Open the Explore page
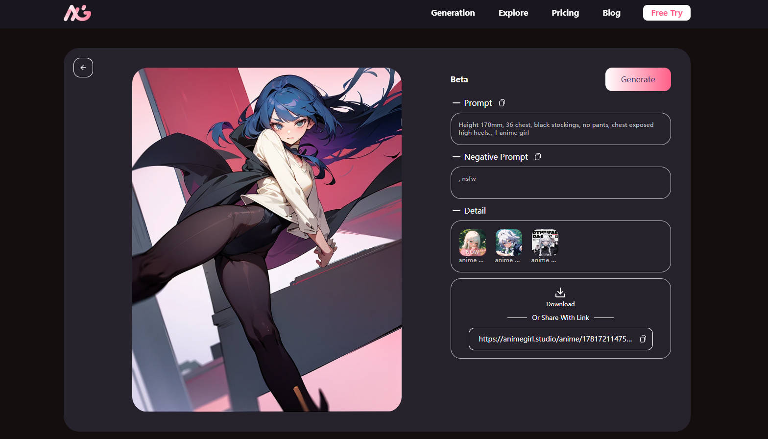Screen dimensions: 768x439 pyautogui.click(x=513, y=13)
